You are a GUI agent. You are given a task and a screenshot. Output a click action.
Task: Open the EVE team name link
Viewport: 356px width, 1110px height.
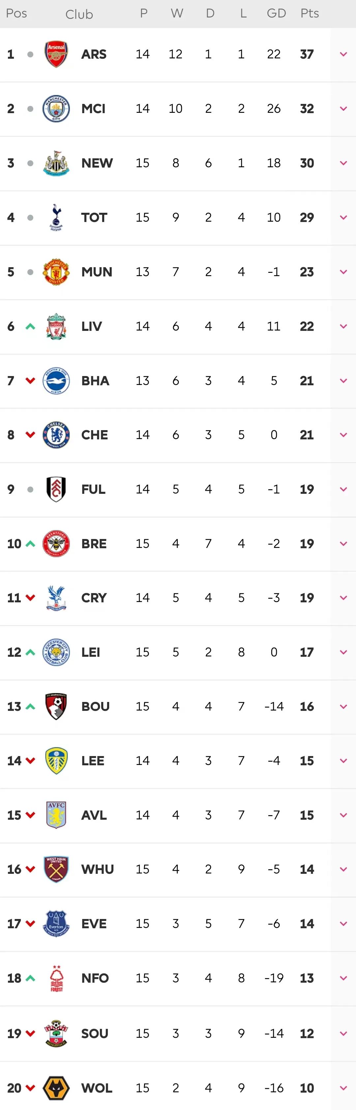point(94,923)
